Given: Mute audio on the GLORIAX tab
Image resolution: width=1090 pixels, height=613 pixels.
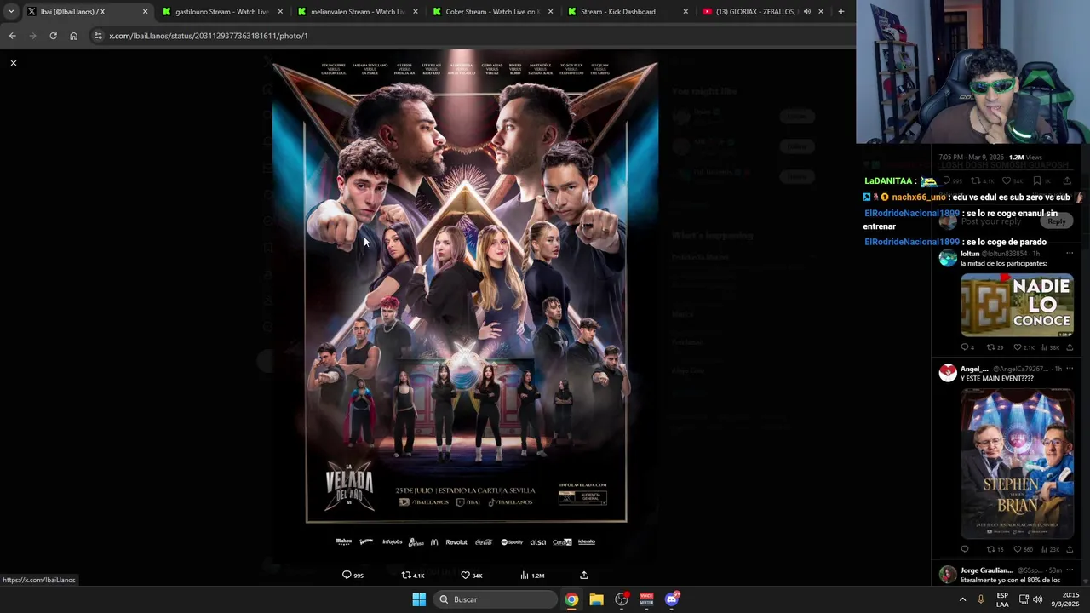Looking at the screenshot, I should point(806,12).
